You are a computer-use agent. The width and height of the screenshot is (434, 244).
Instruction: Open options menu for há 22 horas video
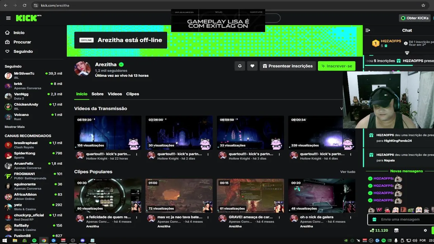[x=137, y=154]
